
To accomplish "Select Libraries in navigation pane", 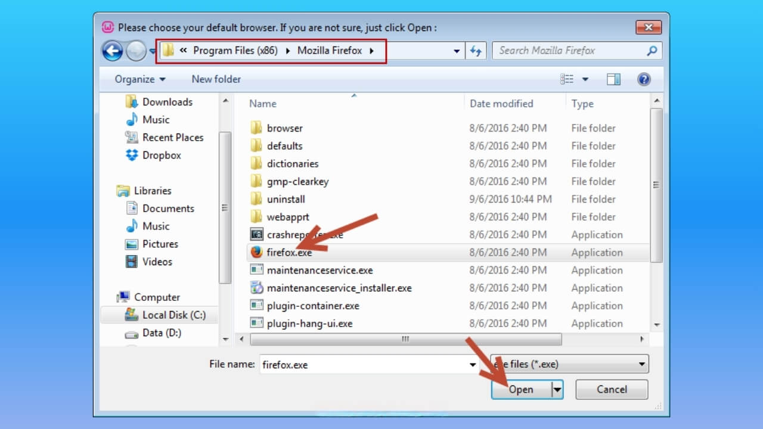I will coord(153,191).
